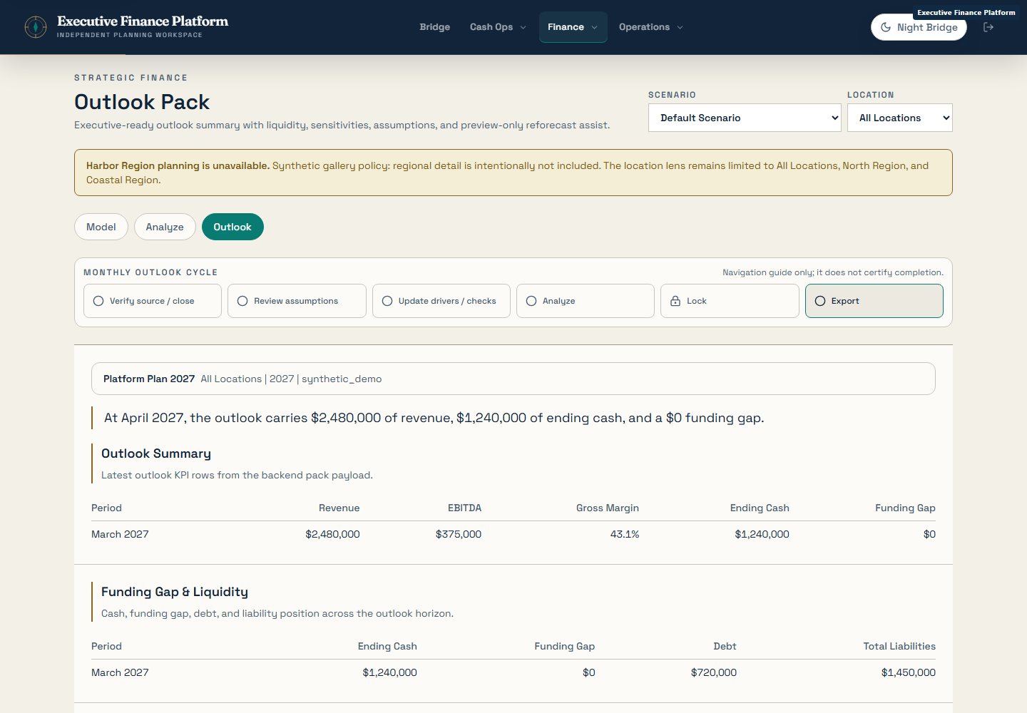Click the 43.1% gross margin value

tap(625, 534)
